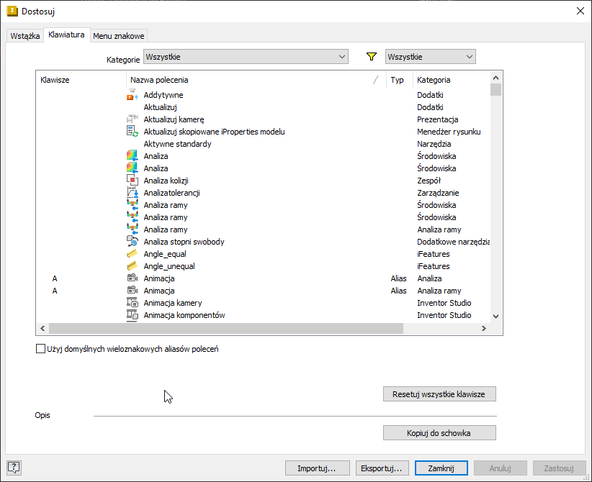Open the filter Wszystkie dropdown
This screenshot has width=592, height=482.
[x=430, y=57]
